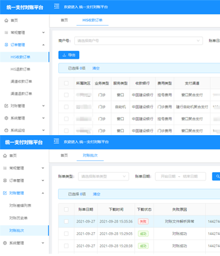Click the blue 导出 export button
The image size is (220, 256).
pyautogui.click(x=69, y=55)
